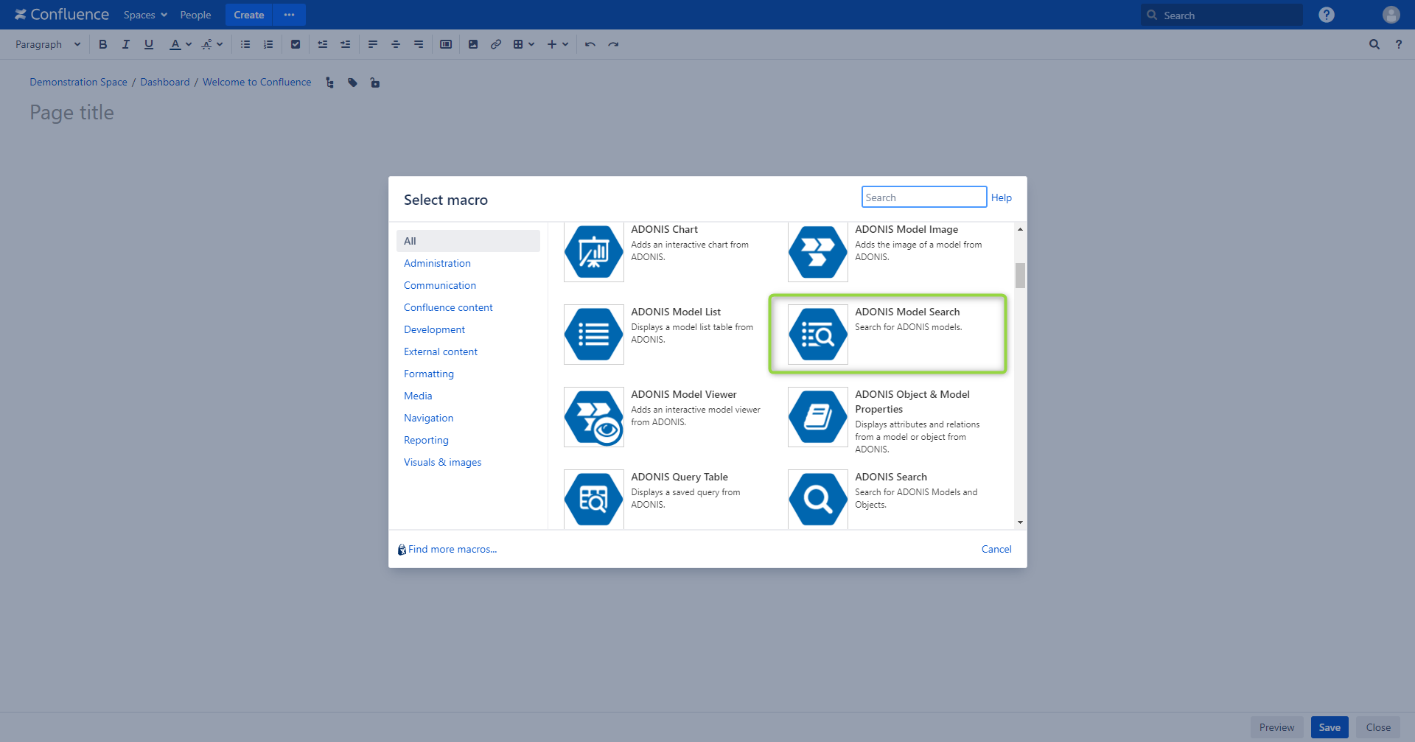
Task: Click the macro list scroll down arrow
Action: click(x=1020, y=522)
